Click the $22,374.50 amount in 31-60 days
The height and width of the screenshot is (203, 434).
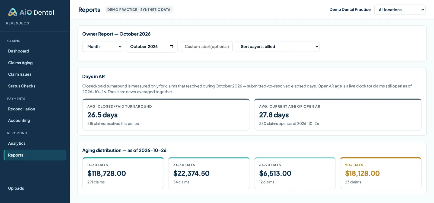[192, 173]
